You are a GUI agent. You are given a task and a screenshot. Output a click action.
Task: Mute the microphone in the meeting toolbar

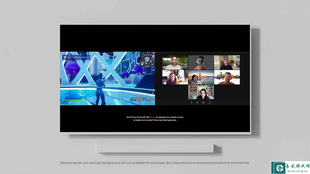point(191,102)
